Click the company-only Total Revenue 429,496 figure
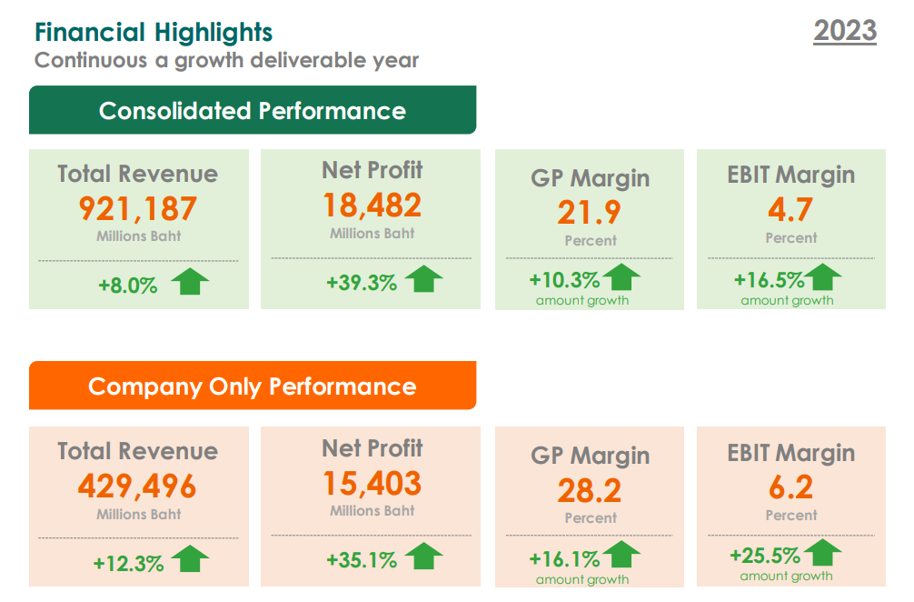 (138, 486)
